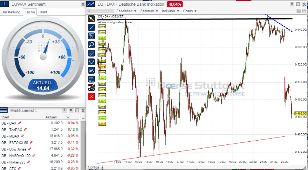Image resolution: width=308 pixels, height=170 pixels.
Task: Click the list icon beside Marktübersicht
Action: coord(4,110)
